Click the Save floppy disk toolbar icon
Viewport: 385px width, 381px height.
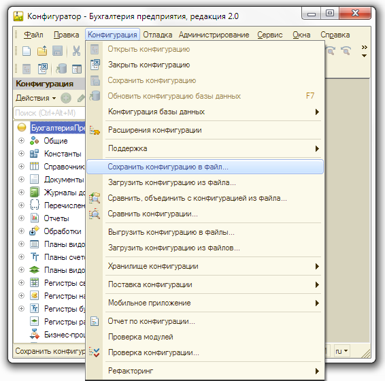[57, 51]
